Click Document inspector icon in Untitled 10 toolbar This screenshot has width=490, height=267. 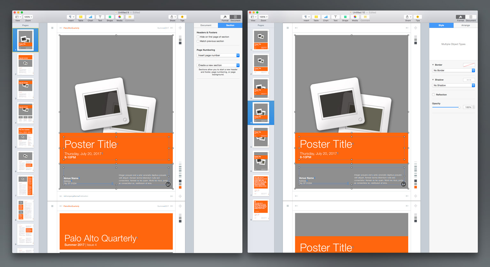(471, 17)
